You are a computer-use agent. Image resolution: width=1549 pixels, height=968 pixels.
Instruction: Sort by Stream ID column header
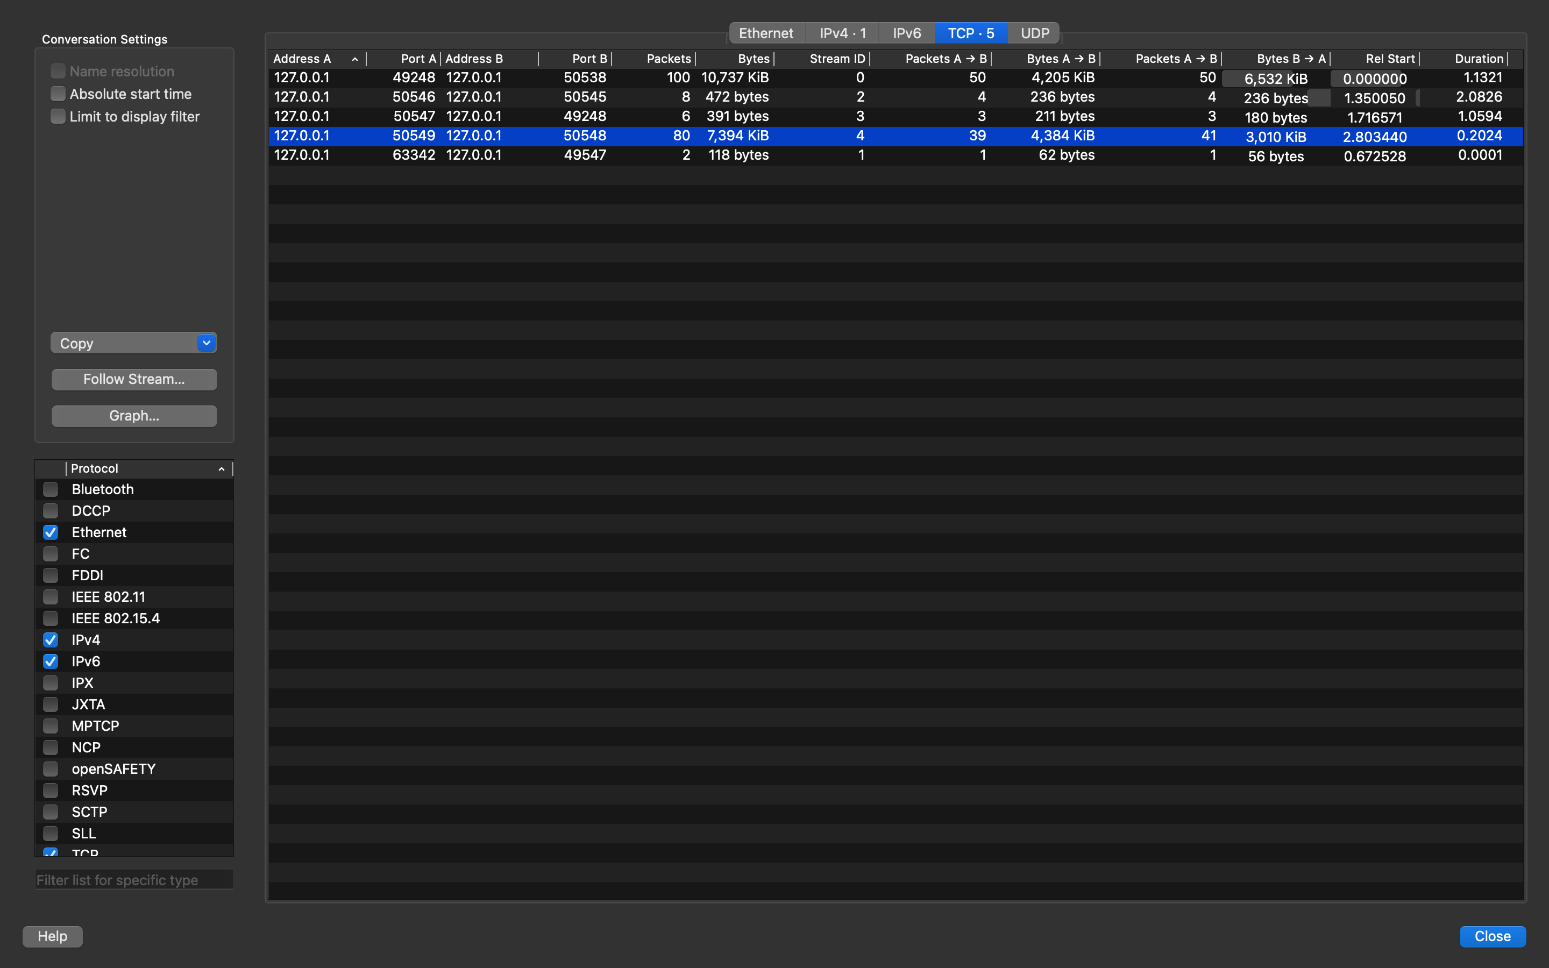click(822, 59)
